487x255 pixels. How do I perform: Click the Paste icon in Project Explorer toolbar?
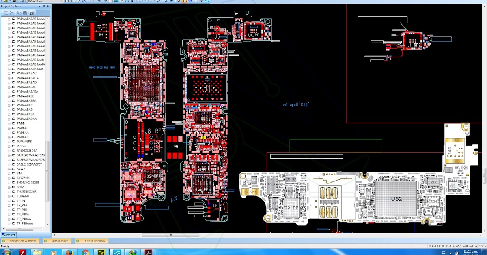click(x=24, y=13)
